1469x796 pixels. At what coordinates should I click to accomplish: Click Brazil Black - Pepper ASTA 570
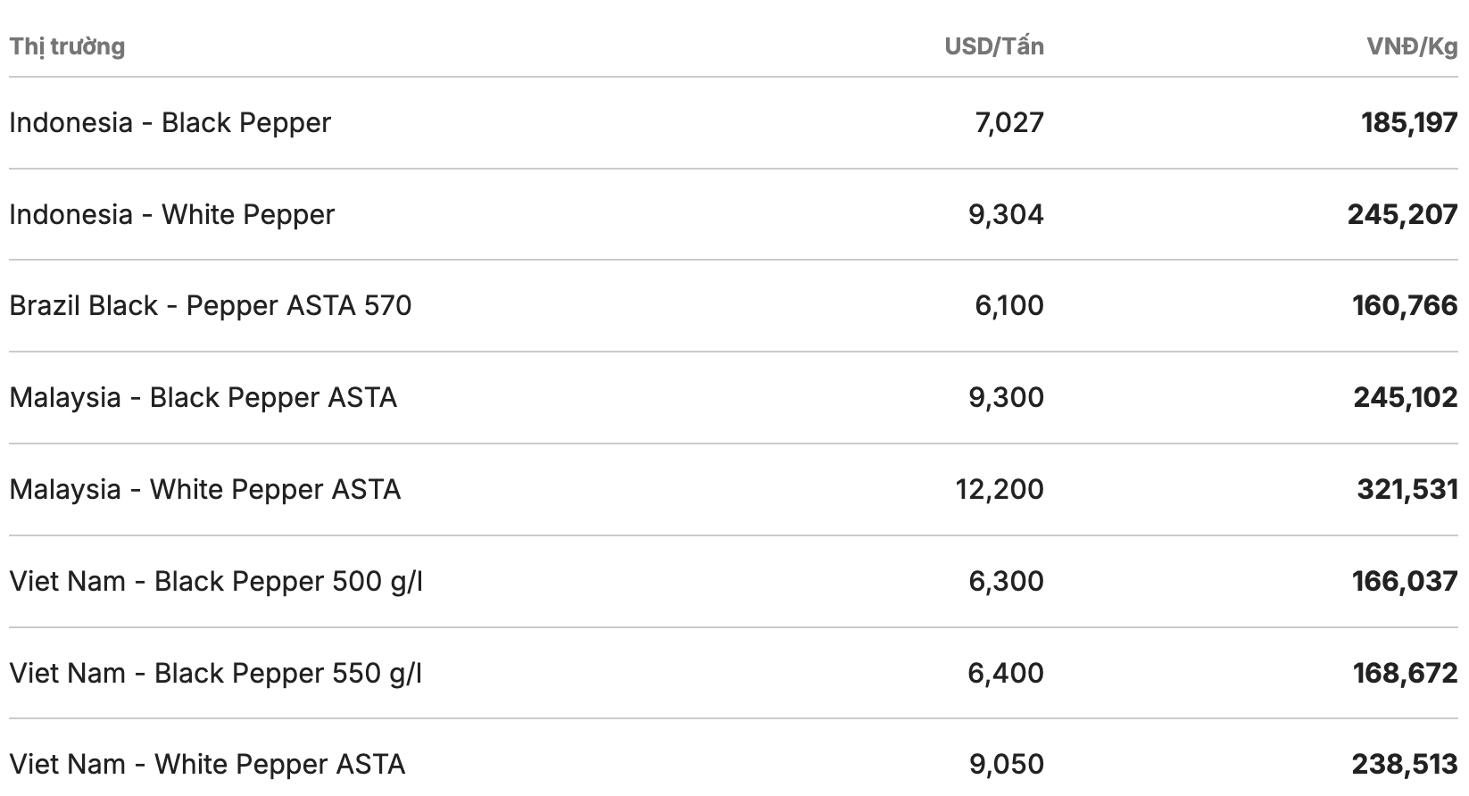click(211, 306)
